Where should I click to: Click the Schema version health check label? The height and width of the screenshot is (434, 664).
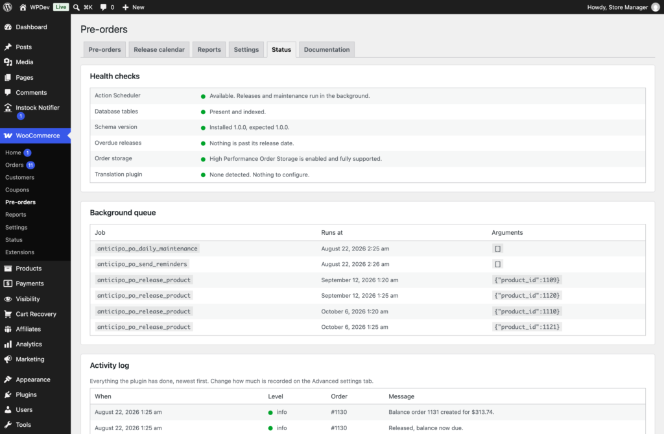115,127
